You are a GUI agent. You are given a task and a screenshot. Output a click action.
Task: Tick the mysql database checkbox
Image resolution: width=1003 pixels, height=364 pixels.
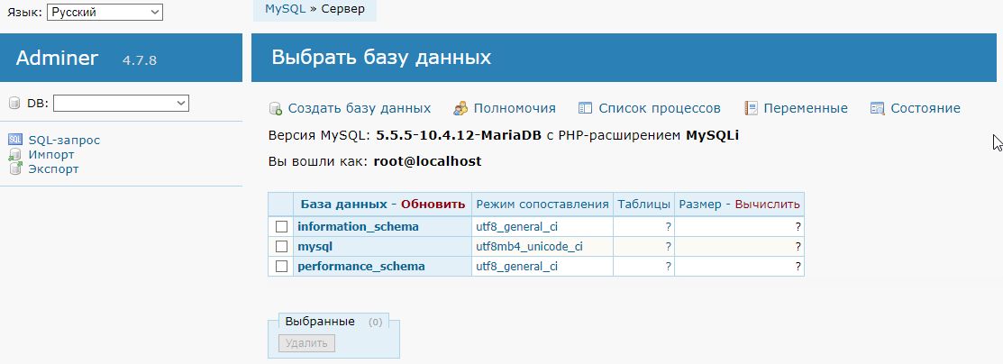click(281, 246)
